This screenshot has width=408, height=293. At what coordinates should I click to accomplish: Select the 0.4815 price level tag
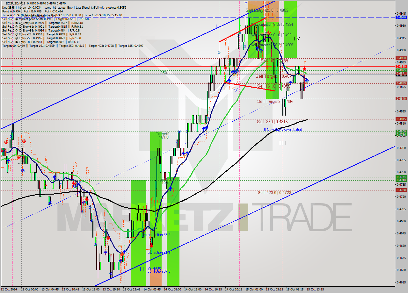coord(401,119)
